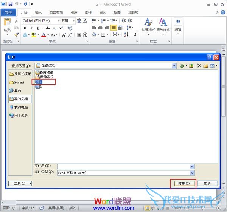Click the Save icon in Quick Access toolbar

coord(11,4)
